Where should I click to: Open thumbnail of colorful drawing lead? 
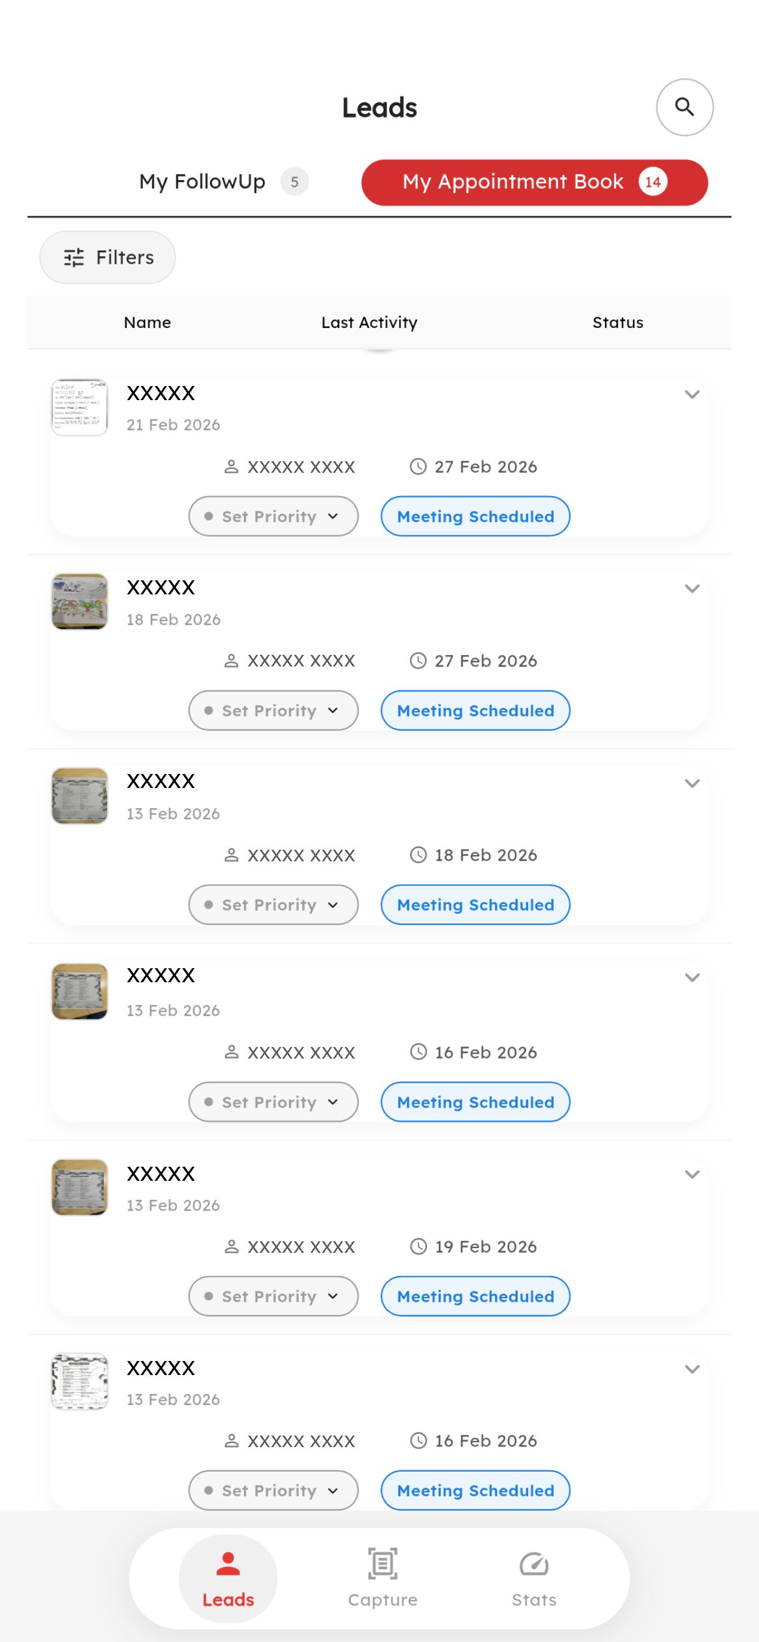coord(79,602)
